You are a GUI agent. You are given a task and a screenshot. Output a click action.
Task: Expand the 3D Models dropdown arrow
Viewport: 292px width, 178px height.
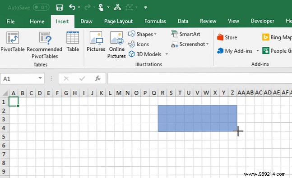pos(167,54)
